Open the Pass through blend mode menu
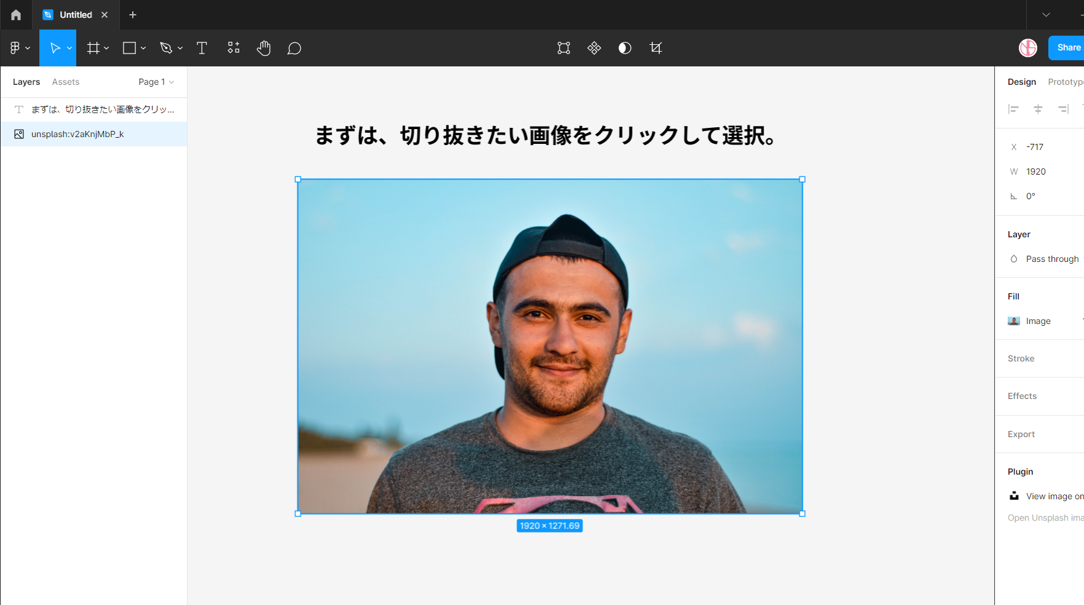This screenshot has height=605, width=1084. pos(1052,258)
